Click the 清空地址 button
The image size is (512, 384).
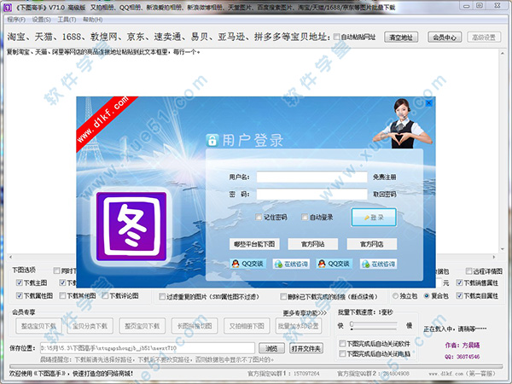[x=401, y=38]
